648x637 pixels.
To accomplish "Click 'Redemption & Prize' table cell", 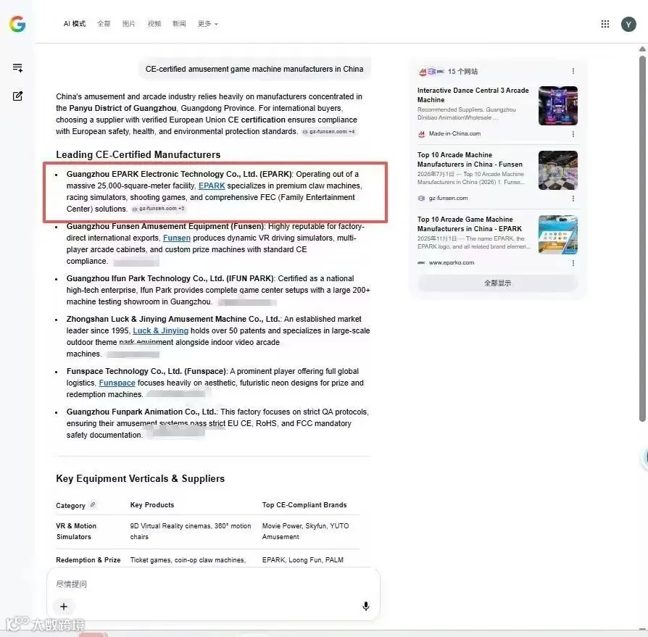I will [x=88, y=559].
